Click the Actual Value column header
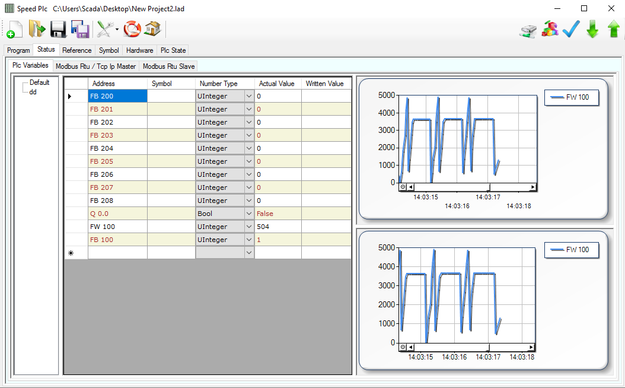This screenshot has height=388, width=625. [x=277, y=84]
